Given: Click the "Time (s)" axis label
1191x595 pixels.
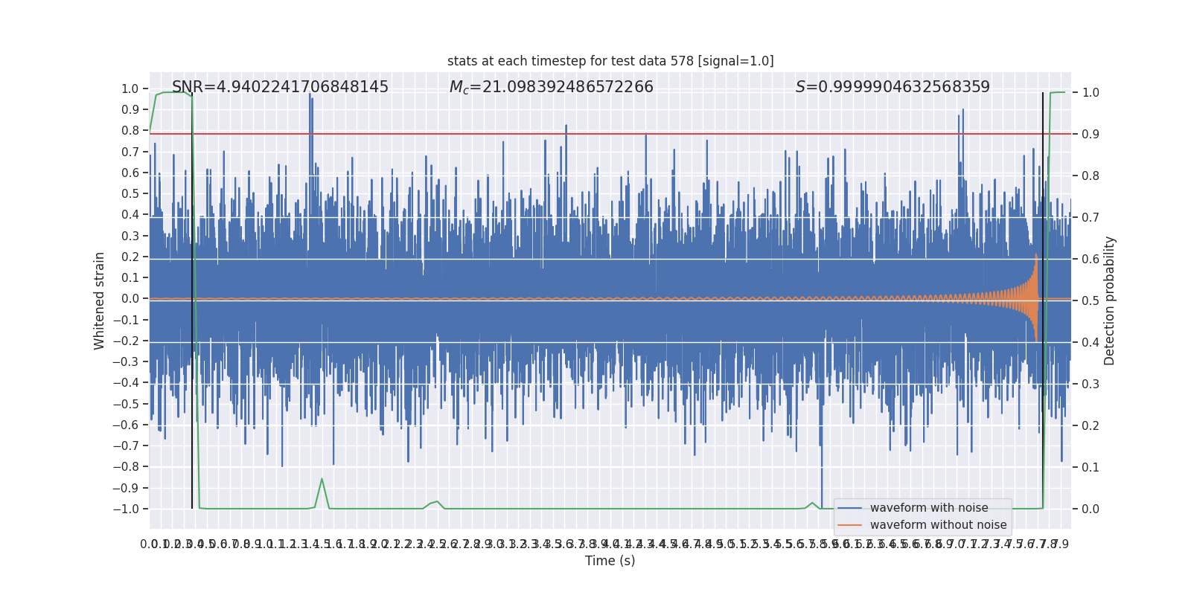Looking at the screenshot, I should pos(610,561).
